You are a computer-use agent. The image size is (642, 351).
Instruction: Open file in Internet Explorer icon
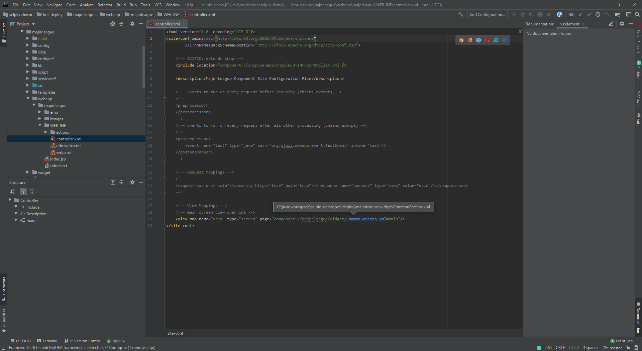(496, 40)
